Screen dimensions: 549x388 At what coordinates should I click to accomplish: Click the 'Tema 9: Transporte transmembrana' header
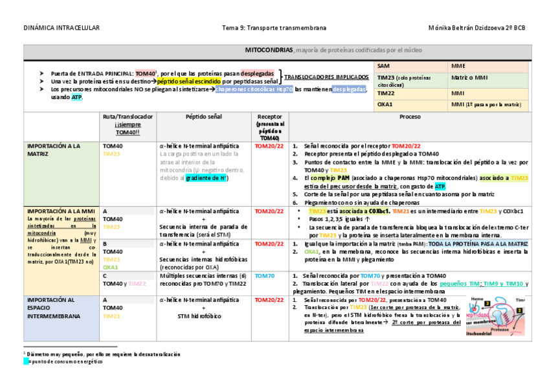[x=274, y=29]
